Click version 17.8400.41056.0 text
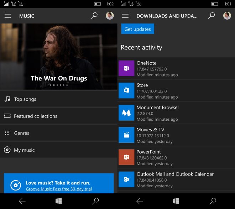 tap(152, 180)
